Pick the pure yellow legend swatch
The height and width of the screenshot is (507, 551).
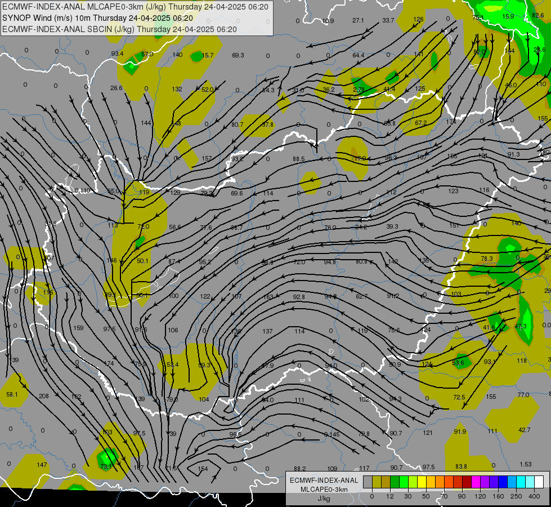422,482
